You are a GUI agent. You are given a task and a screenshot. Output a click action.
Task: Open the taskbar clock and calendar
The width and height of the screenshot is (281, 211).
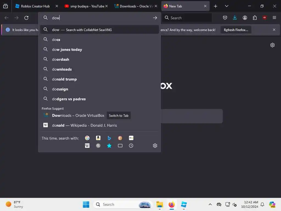[x=249, y=204]
